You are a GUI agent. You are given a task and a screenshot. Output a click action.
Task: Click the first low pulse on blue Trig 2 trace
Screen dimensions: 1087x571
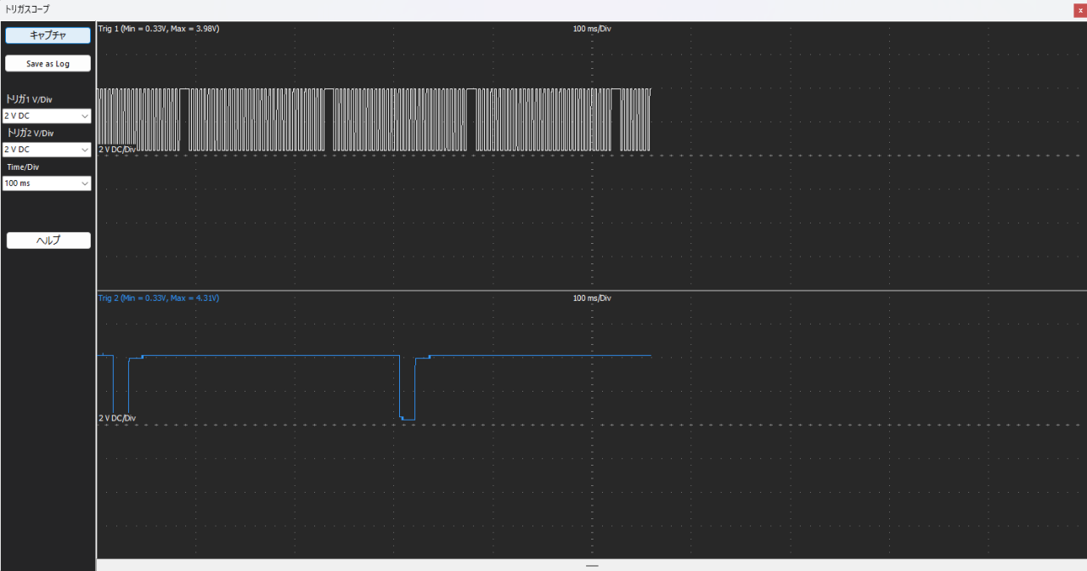point(121,387)
